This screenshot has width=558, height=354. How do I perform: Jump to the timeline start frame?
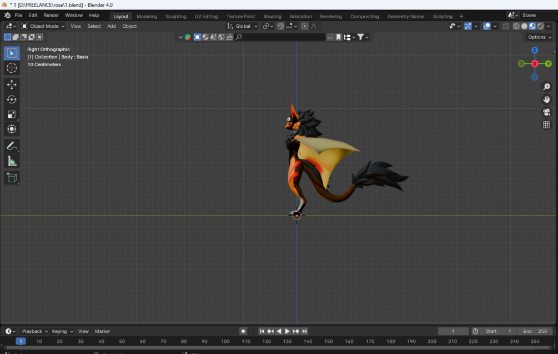[262, 331]
